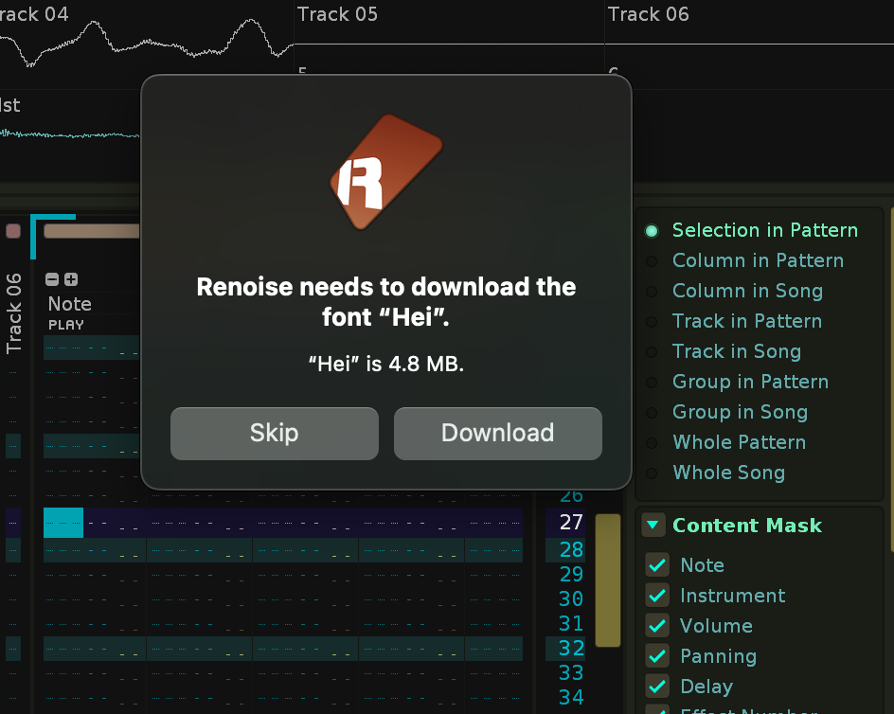Select the Track in Song radio option

point(652,351)
